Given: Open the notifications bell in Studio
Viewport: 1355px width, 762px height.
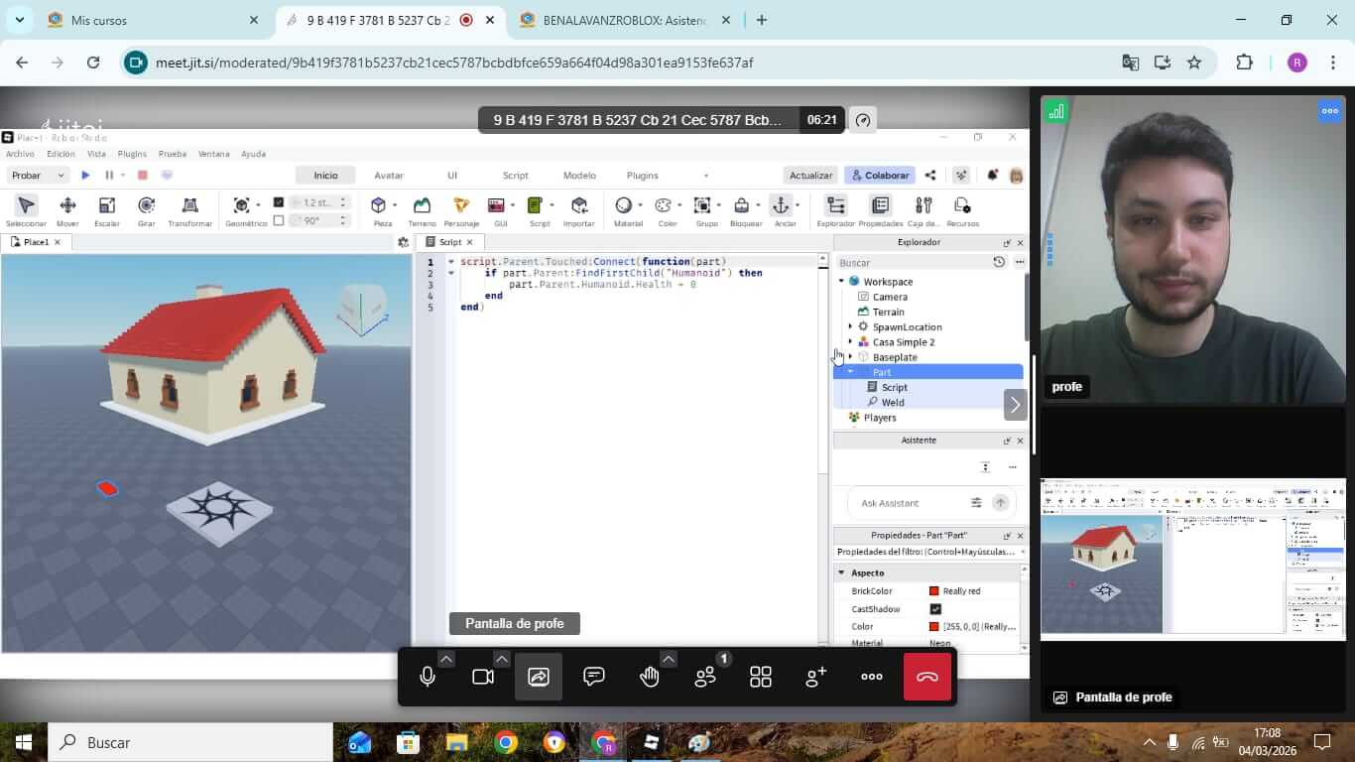Looking at the screenshot, I should click(x=992, y=176).
